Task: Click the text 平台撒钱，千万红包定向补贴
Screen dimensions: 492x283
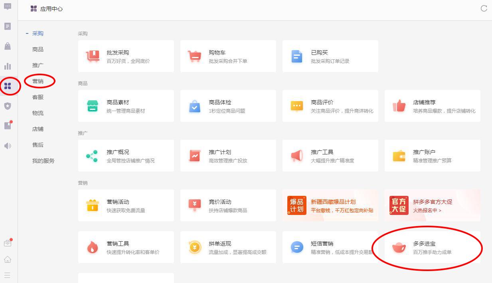Action: pos(342,210)
